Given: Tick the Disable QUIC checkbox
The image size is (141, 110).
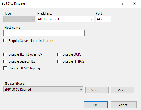Looking at the screenshot, I should (59, 54).
